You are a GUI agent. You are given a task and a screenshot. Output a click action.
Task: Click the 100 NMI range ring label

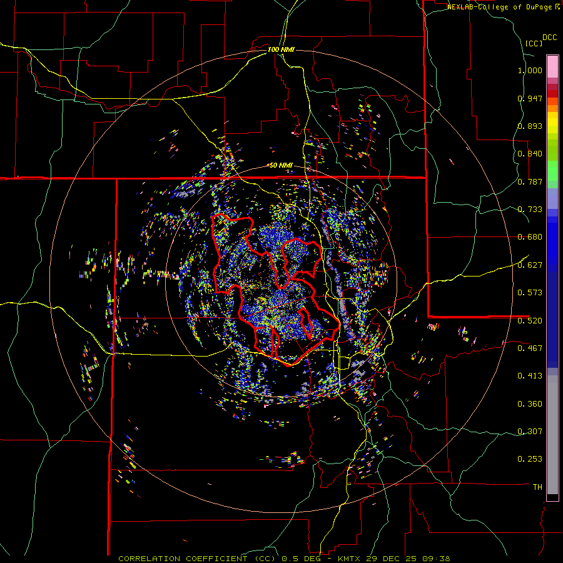point(281,49)
